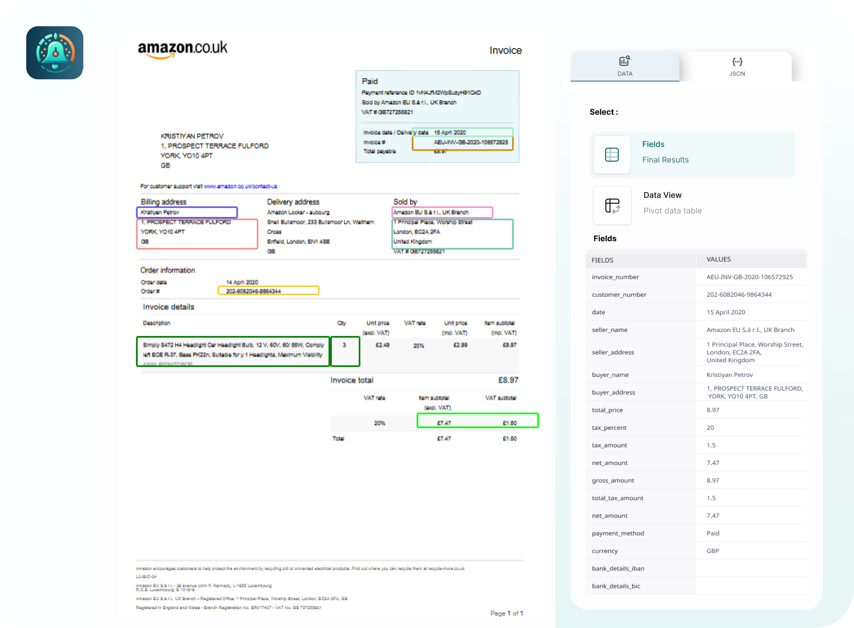Click highlighted order number on the invoice

268,291
